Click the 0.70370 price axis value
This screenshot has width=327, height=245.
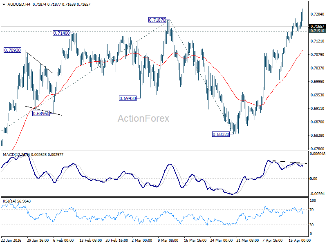(318, 68)
